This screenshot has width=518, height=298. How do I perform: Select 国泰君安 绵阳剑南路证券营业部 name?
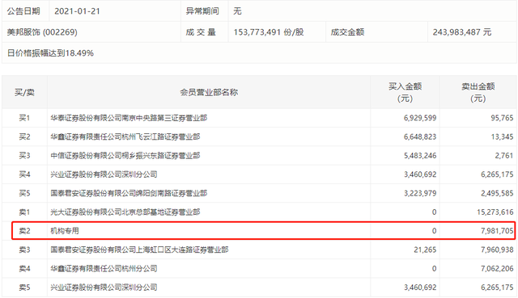[x=129, y=193]
